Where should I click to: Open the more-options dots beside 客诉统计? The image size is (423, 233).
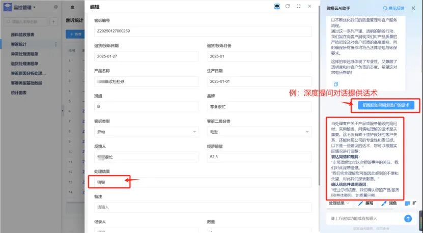pos(56,44)
